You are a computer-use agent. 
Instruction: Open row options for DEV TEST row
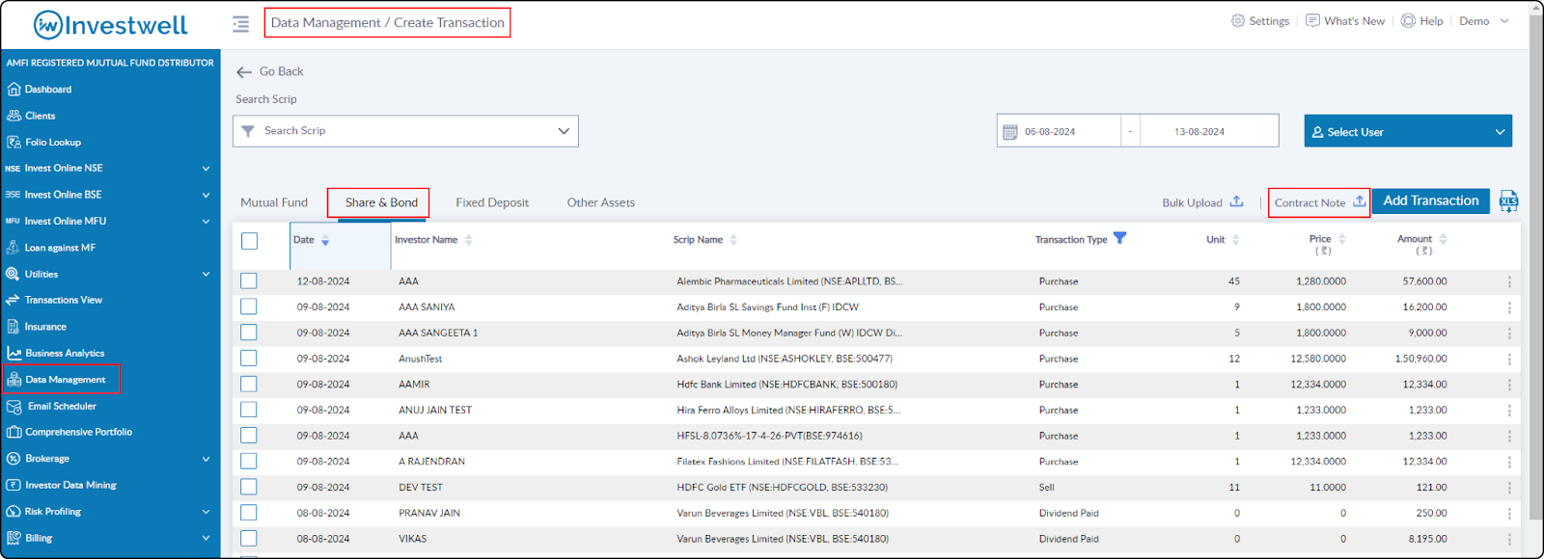point(1509,488)
